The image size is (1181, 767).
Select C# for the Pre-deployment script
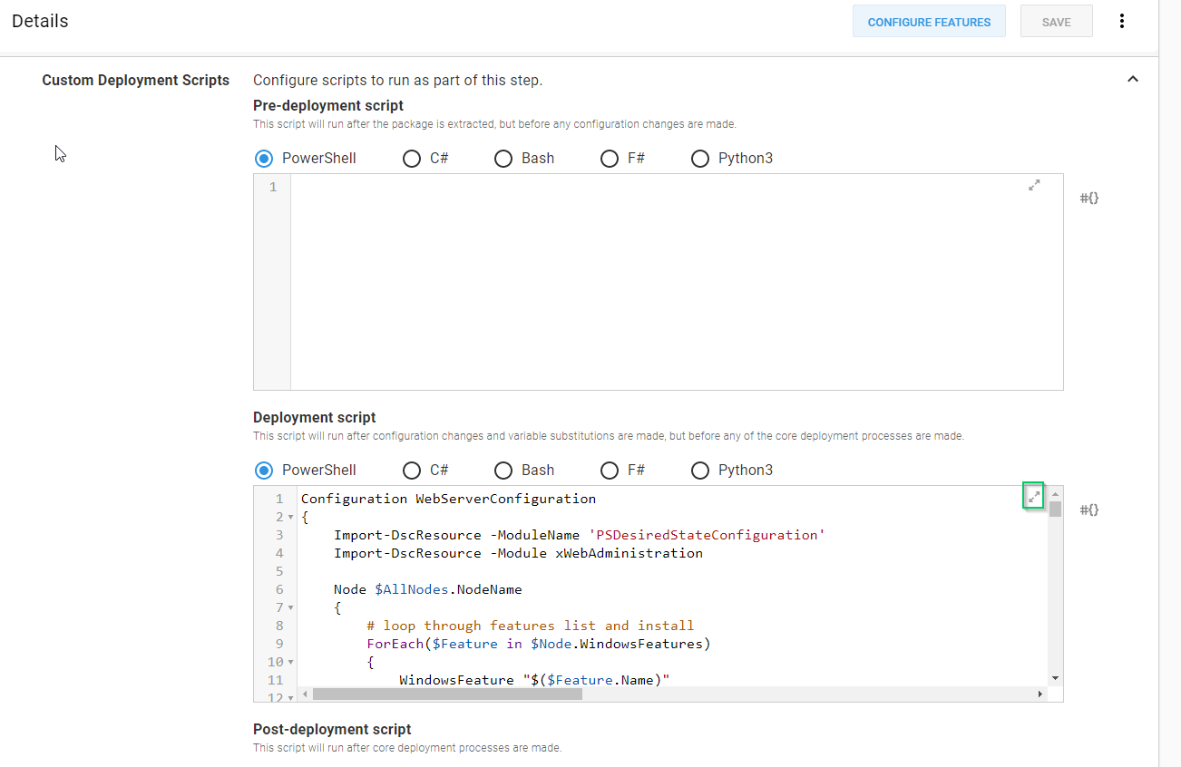pos(412,159)
